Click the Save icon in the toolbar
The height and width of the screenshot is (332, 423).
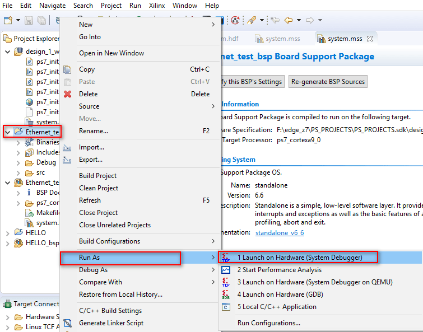pos(29,21)
